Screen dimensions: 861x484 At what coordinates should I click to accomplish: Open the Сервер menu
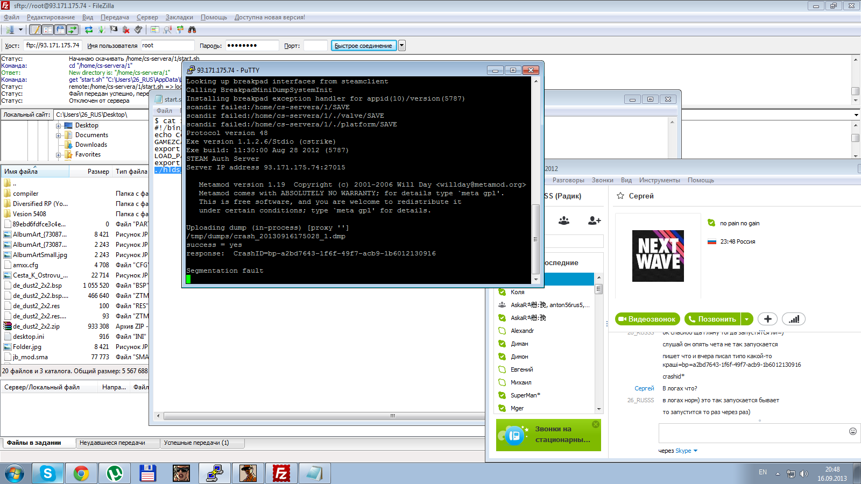tap(147, 17)
